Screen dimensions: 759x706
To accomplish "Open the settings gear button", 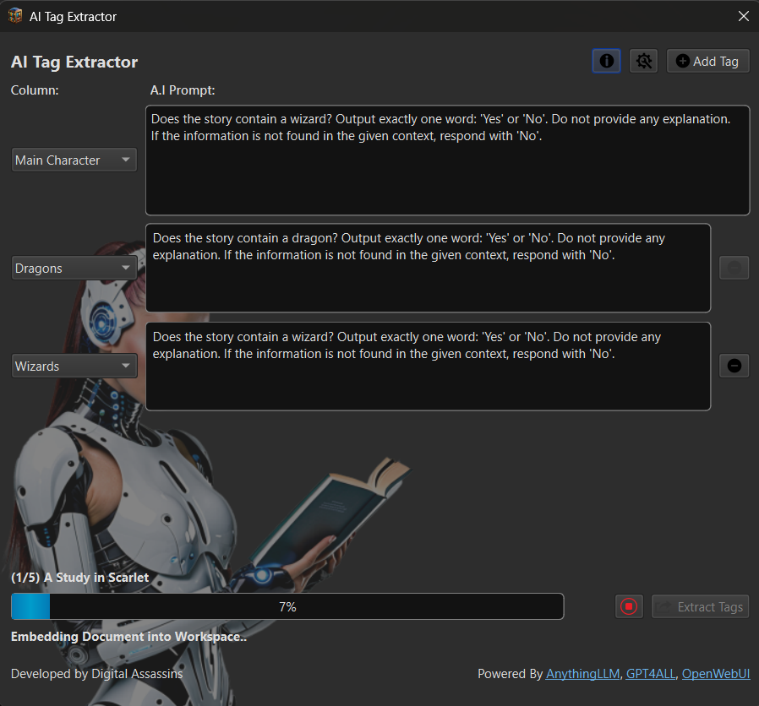I will pos(643,61).
